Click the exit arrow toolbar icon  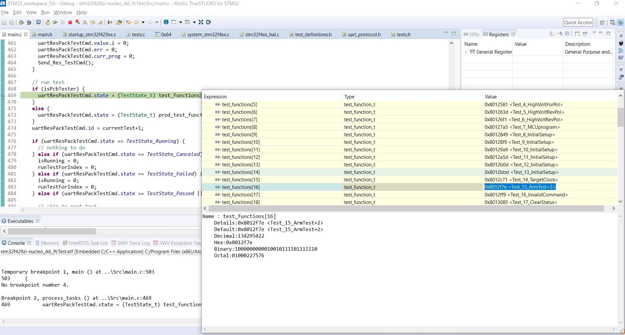pos(209,22)
